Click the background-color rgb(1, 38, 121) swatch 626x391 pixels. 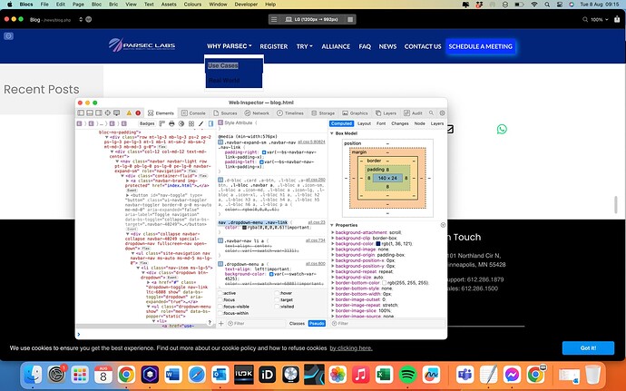[x=377, y=244]
